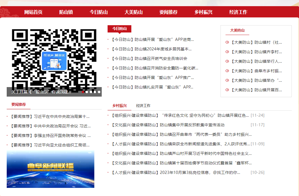Open 乡村振兴 in the top navigation
The height and width of the screenshot is (196, 299).
[203, 12]
